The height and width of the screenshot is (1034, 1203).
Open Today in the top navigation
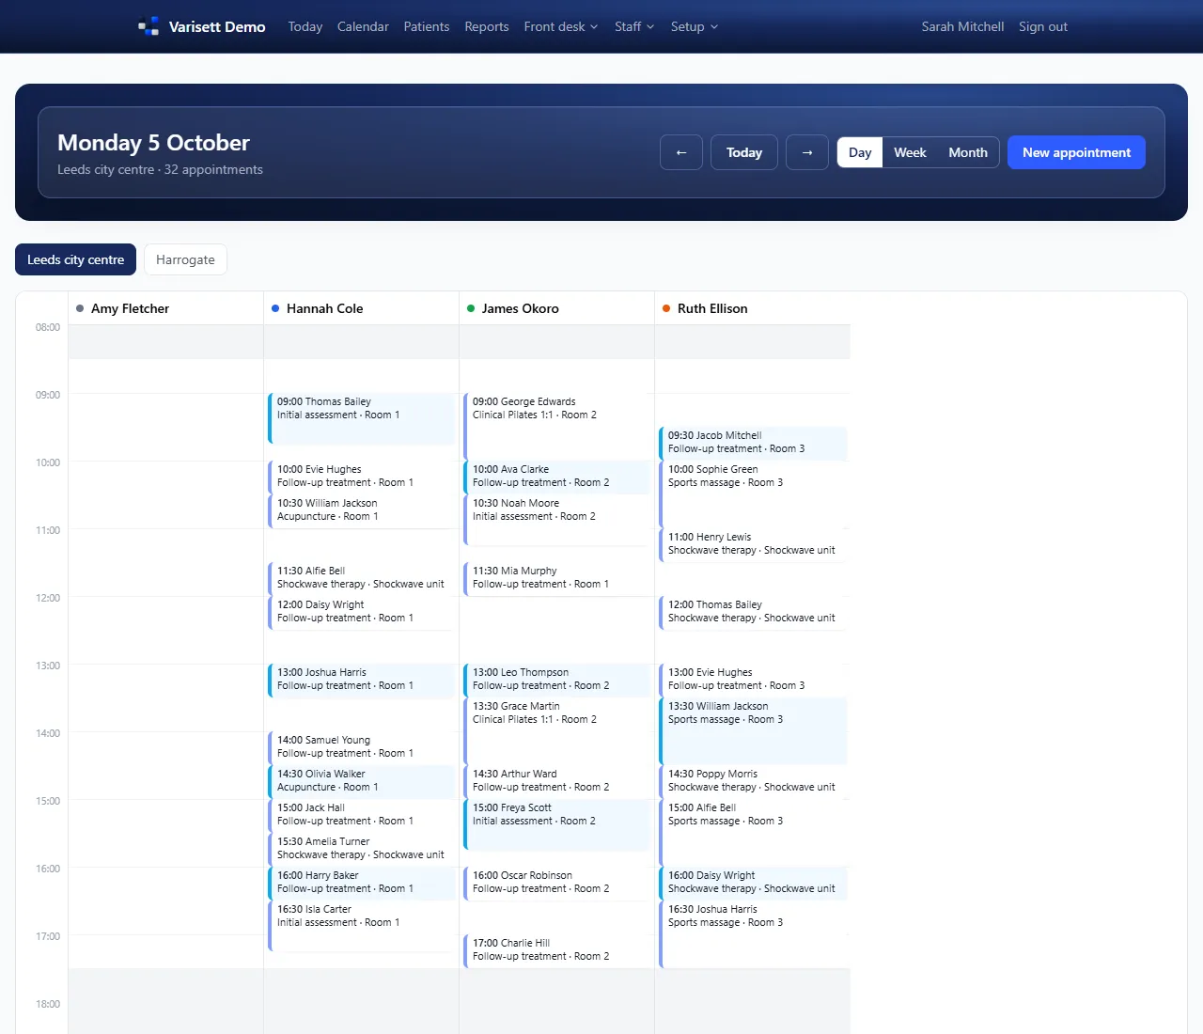[305, 26]
